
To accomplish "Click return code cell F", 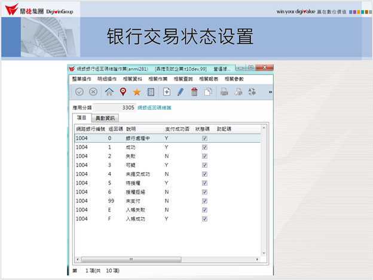I will point(109,219).
